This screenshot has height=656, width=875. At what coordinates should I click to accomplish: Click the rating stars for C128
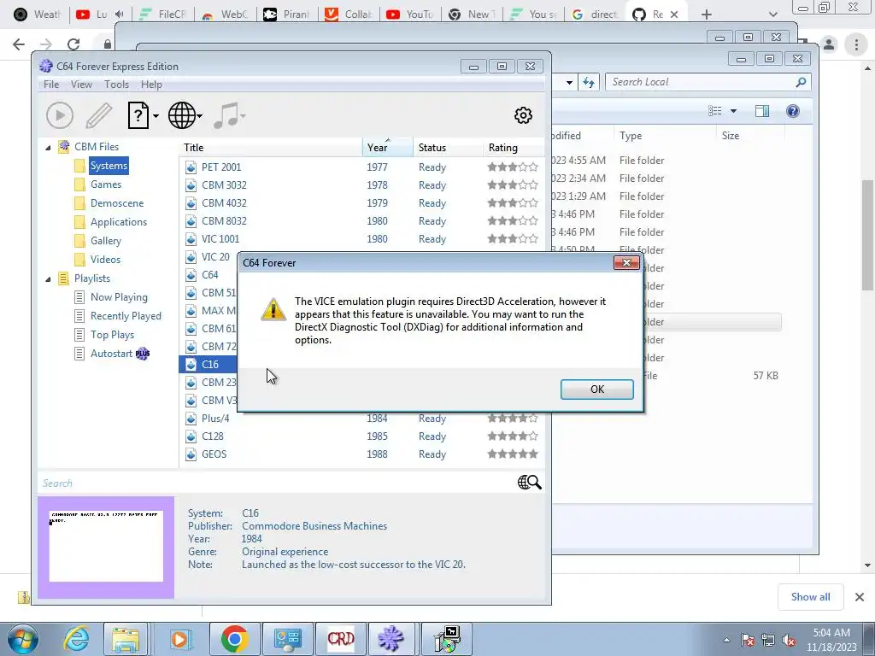click(513, 436)
